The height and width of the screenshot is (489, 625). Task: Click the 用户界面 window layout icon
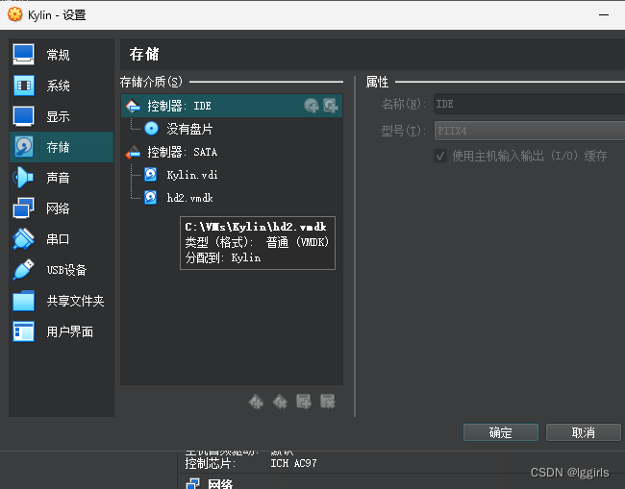click(23, 331)
